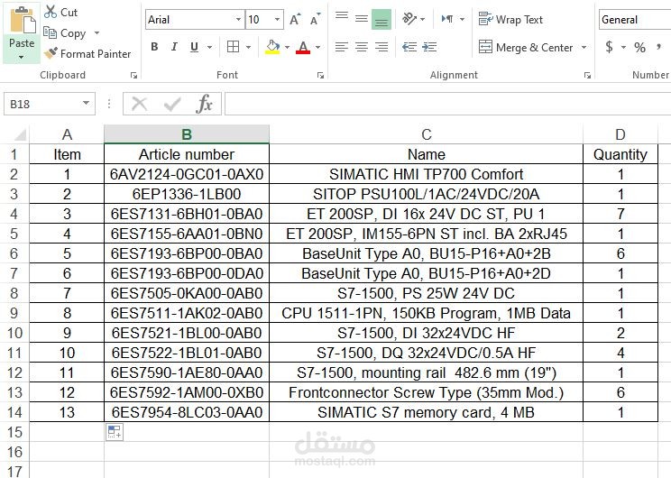Select column D header
This screenshot has height=478, width=671.
click(620, 134)
